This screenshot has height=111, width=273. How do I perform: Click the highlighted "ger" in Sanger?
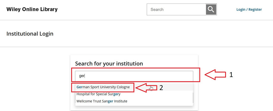click(x=111, y=101)
